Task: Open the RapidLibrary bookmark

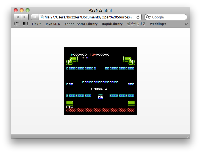Action: (x=112, y=24)
